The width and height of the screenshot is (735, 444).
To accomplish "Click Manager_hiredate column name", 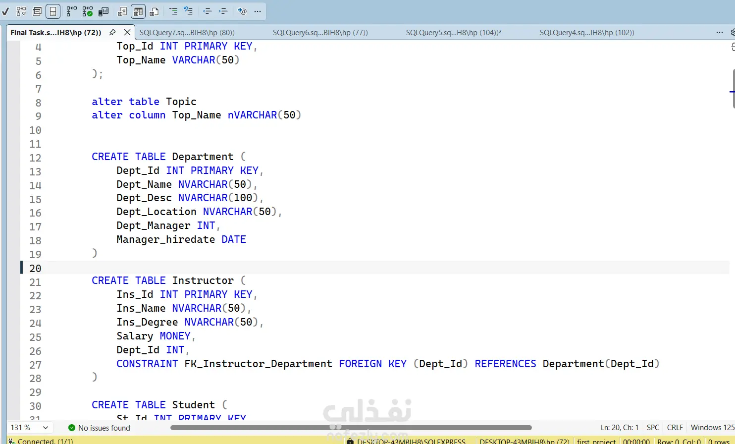I will (x=166, y=239).
